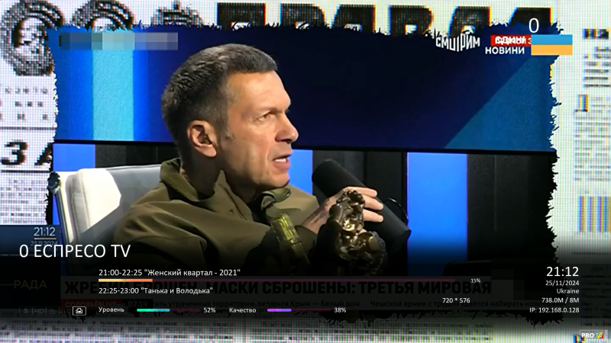
Task: Click the PRO TV logo in corner
Action: (x=593, y=334)
